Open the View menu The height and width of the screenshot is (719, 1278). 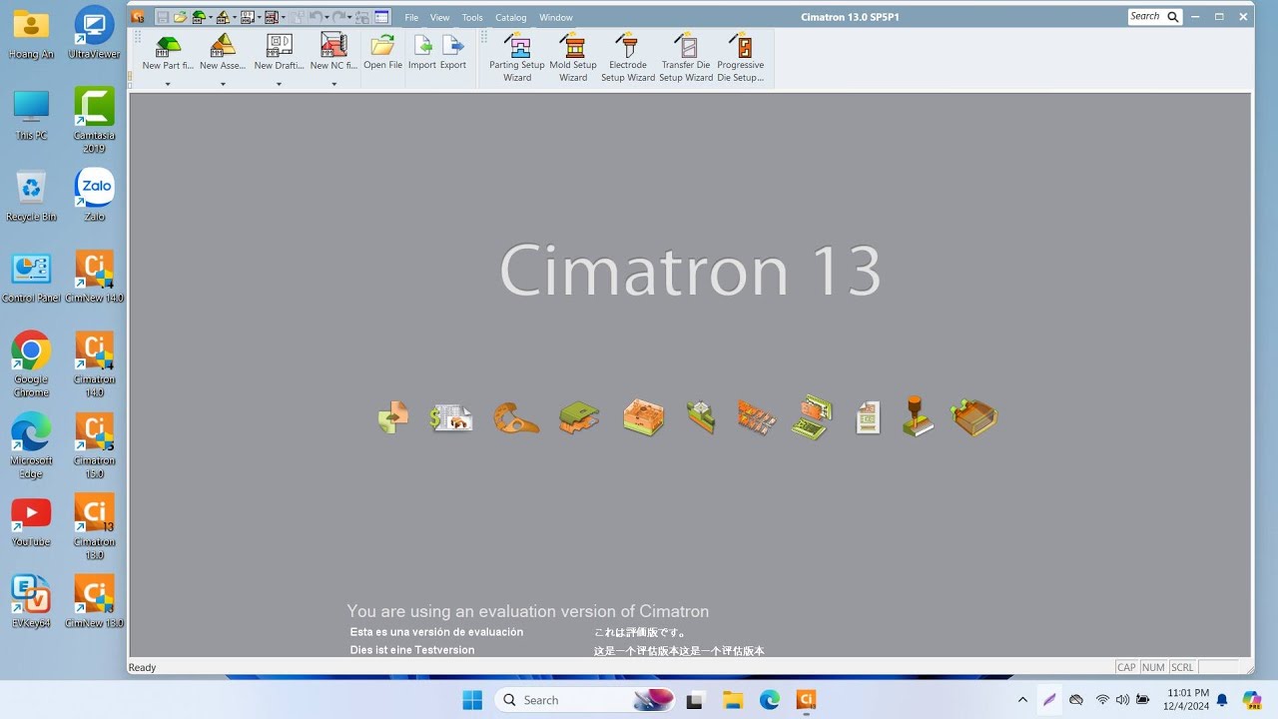click(439, 17)
